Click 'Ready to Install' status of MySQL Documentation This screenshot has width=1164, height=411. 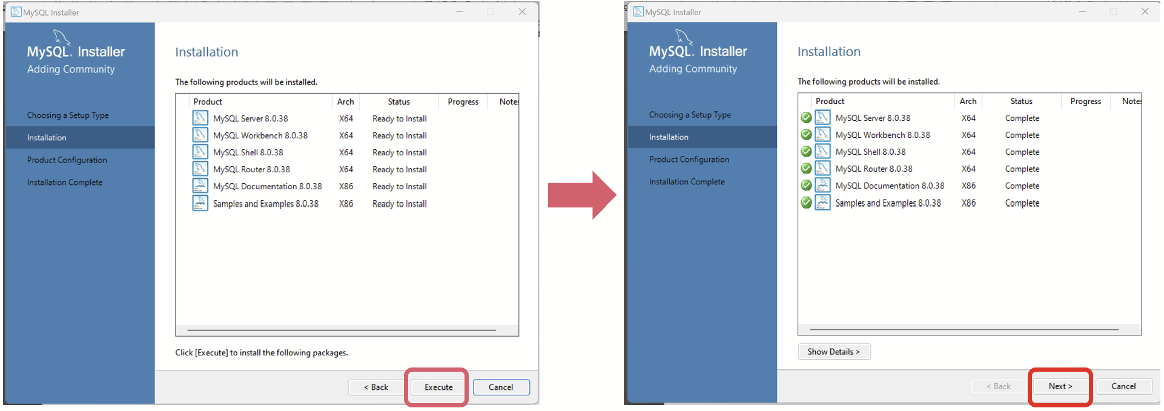400,186
